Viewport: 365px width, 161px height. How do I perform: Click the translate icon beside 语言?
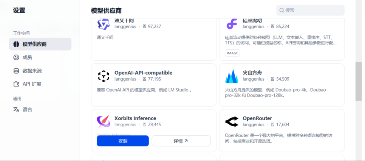coord(16,109)
